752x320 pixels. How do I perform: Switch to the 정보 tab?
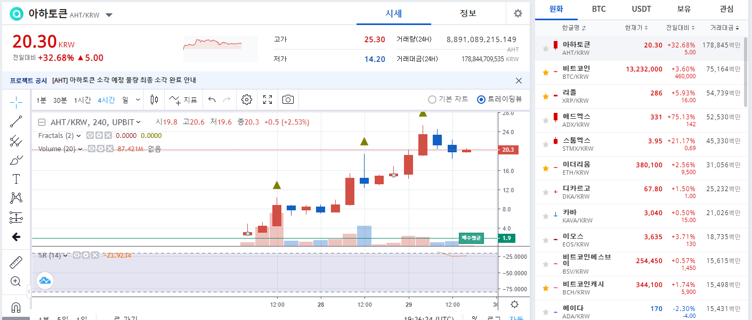[x=468, y=13]
